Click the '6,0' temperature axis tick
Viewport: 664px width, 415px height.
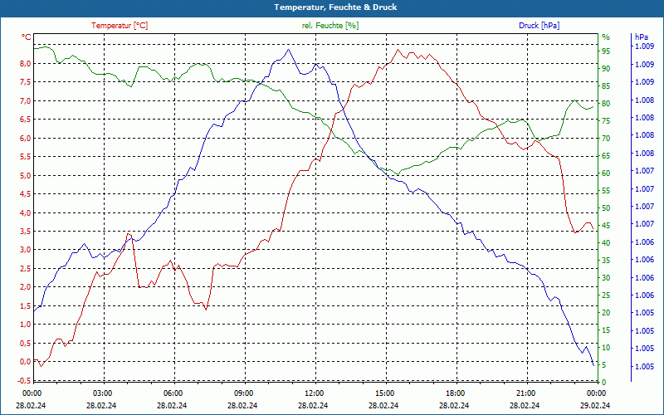(x=26, y=138)
